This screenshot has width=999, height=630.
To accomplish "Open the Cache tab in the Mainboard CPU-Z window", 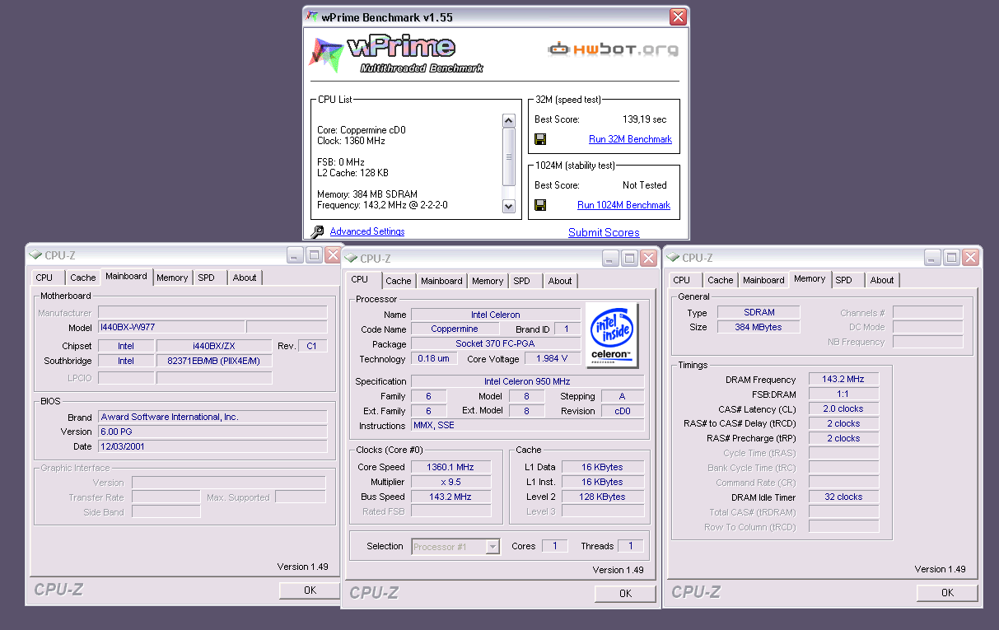I will [x=82, y=278].
